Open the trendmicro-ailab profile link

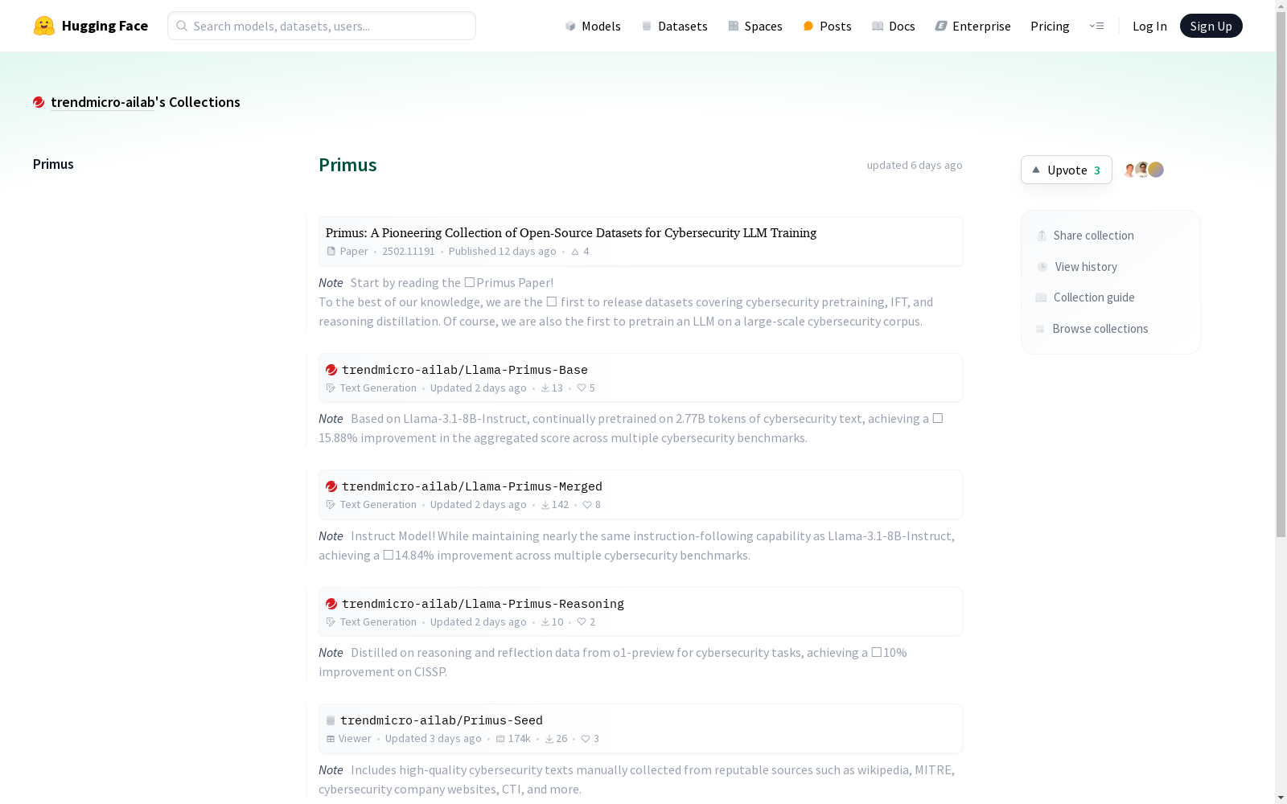[x=102, y=102]
